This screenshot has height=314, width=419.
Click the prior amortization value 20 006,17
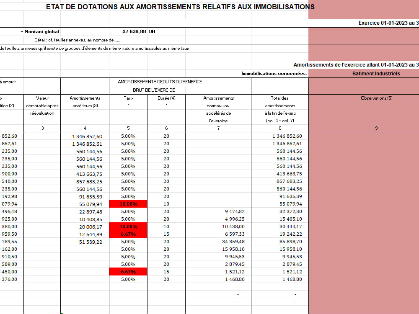tap(91, 226)
